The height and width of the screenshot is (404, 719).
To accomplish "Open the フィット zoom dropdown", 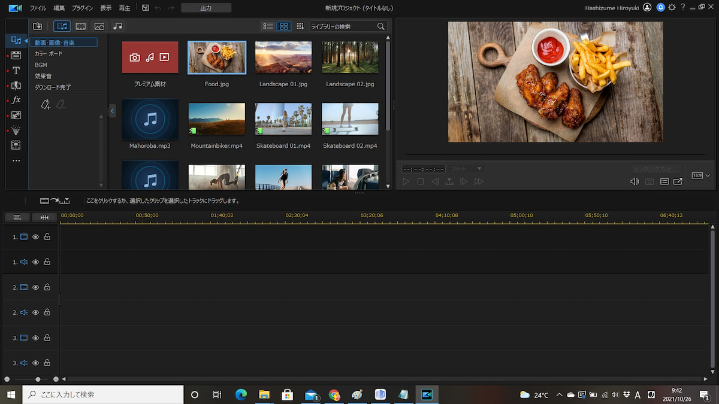I will pyautogui.click(x=466, y=169).
